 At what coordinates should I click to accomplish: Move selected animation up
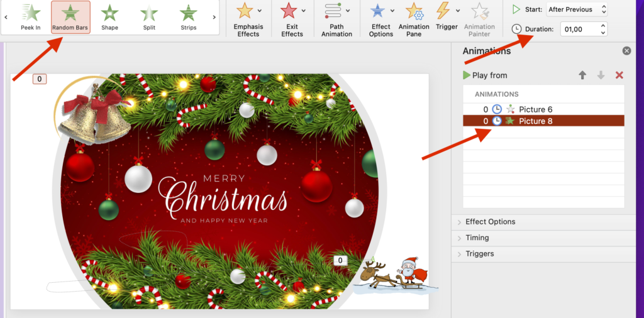582,75
